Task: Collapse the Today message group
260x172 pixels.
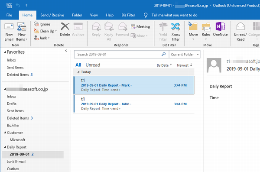Action: tap(78, 72)
